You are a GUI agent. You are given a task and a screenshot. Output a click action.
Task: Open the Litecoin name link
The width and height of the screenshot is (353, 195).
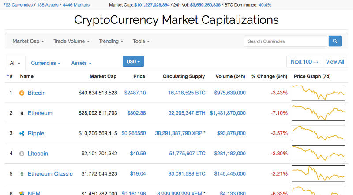[38, 154]
